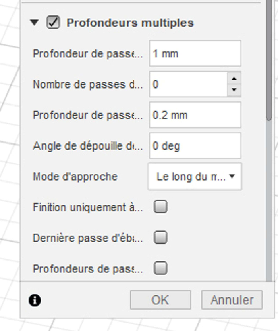Image resolution: width=278 pixels, height=331 pixels.
Task: Click the Annuler button
Action: tap(232, 300)
